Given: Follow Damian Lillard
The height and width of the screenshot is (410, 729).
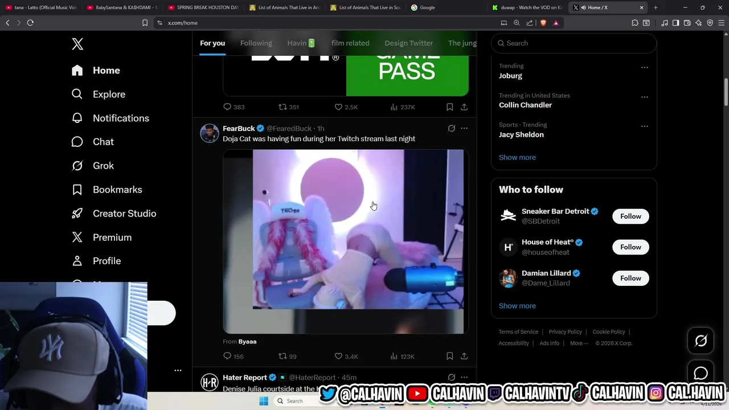Looking at the screenshot, I should click(630, 278).
